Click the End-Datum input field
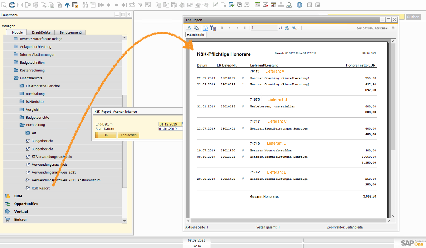 pos(170,124)
